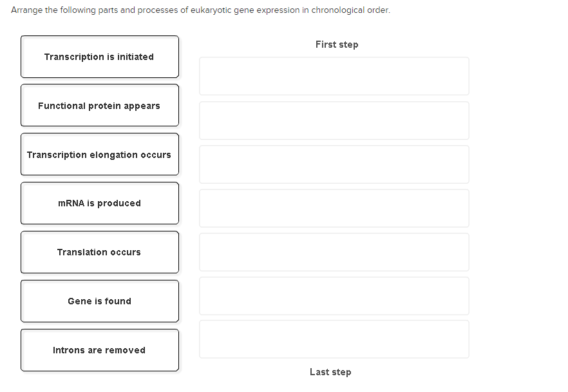Click the last answer slot above Last step

pos(334,338)
